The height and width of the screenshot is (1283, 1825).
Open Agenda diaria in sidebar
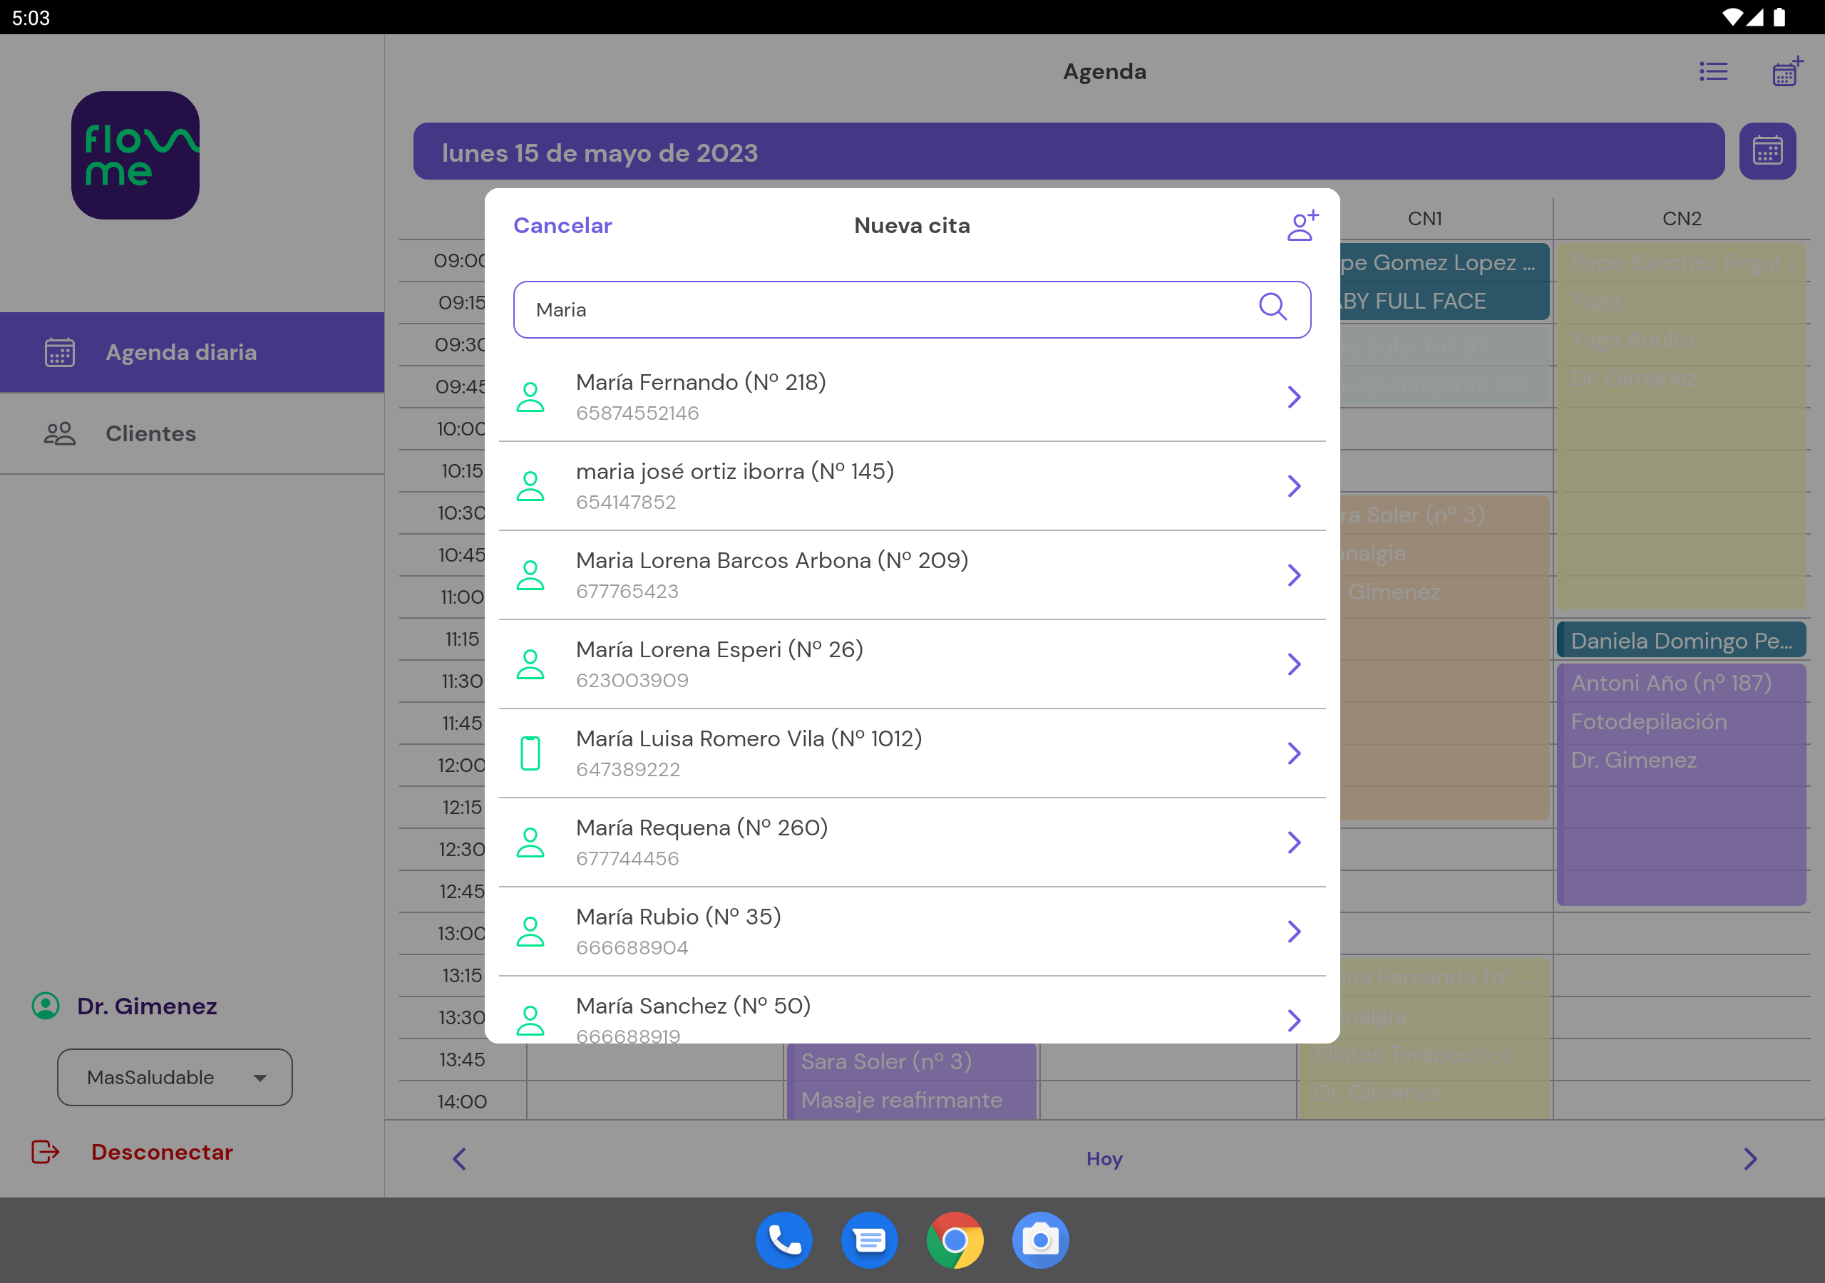point(192,352)
